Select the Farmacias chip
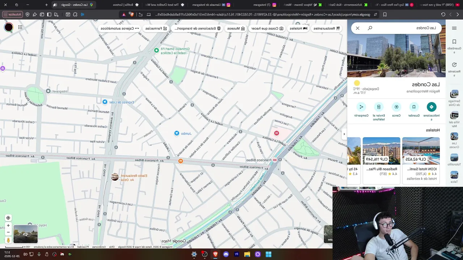Image resolution: width=463 pixels, height=260 pixels. (x=156, y=28)
